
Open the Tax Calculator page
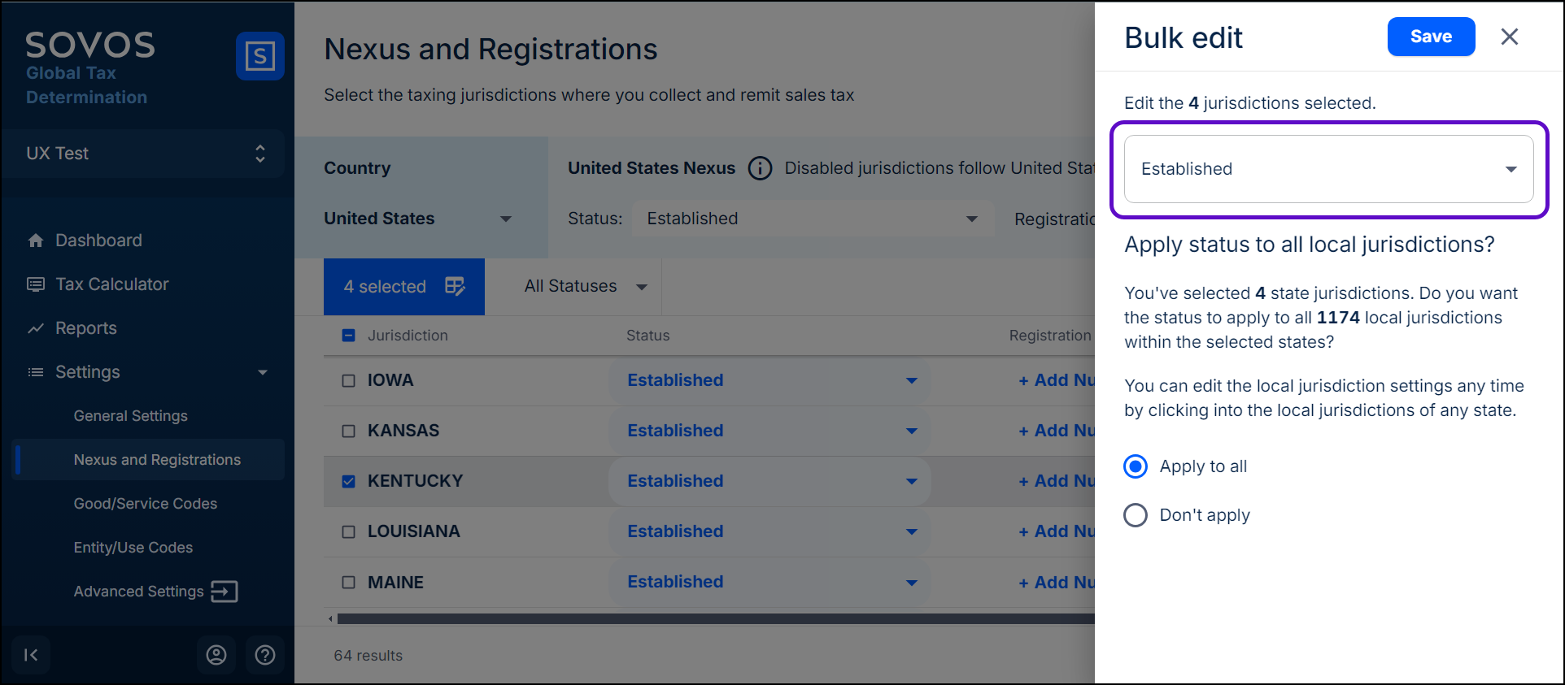pos(111,284)
